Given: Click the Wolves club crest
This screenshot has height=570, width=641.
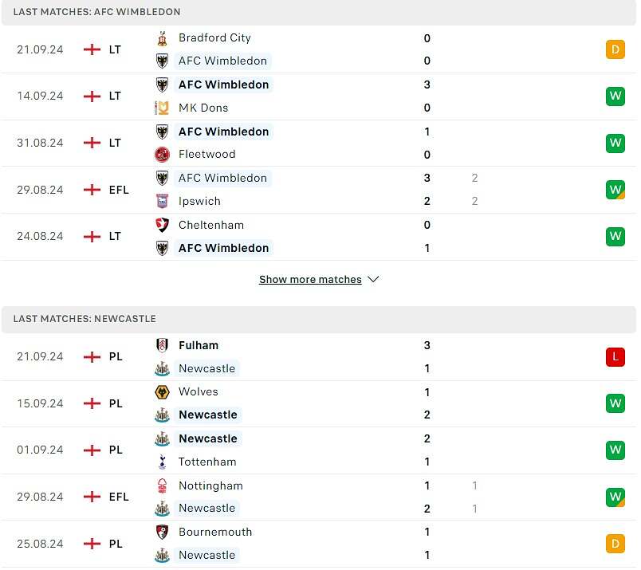Looking at the screenshot, I should tap(163, 391).
